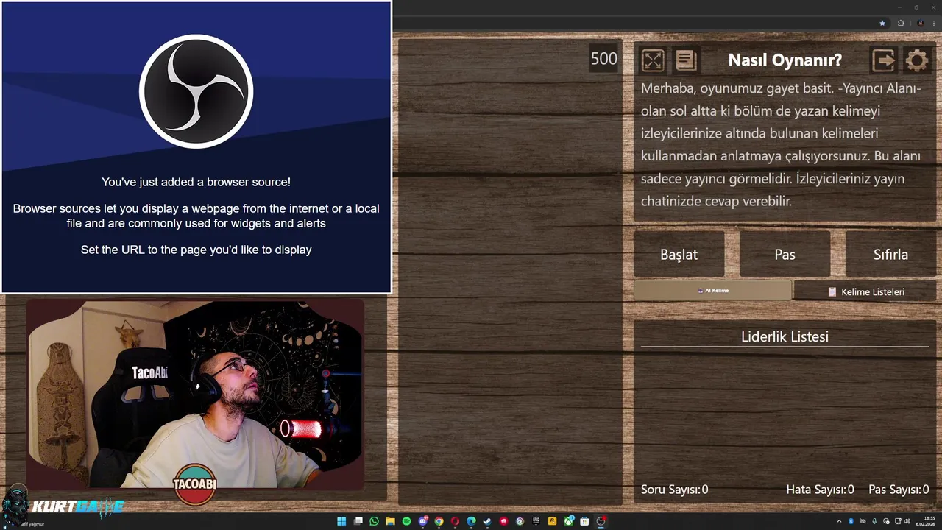Click the Sıfırla button
This screenshot has width=942, height=530.
890,255
